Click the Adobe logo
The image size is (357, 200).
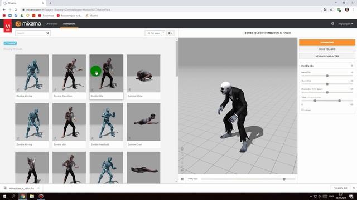click(x=7, y=26)
